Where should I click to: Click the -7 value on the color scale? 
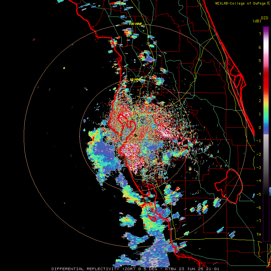point(259,221)
